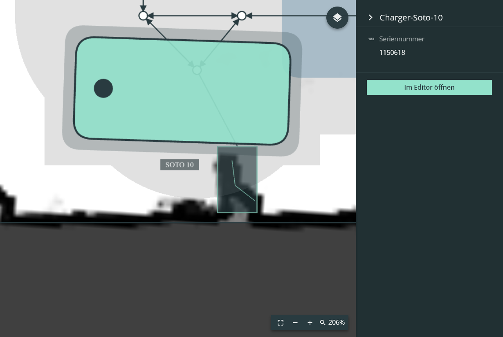Click the Charger-Soto-10 panel title
This screenshot has width=503, height=337.
[x=411, y=17]
